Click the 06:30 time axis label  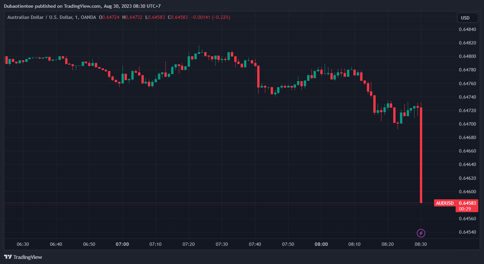(23, 244)
